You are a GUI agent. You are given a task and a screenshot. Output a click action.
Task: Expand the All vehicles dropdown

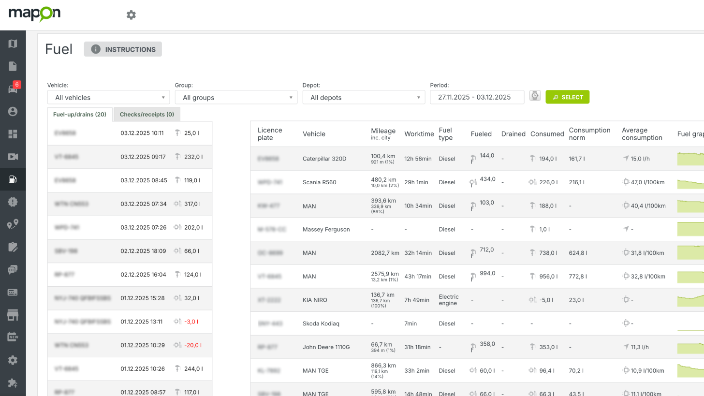108,97
